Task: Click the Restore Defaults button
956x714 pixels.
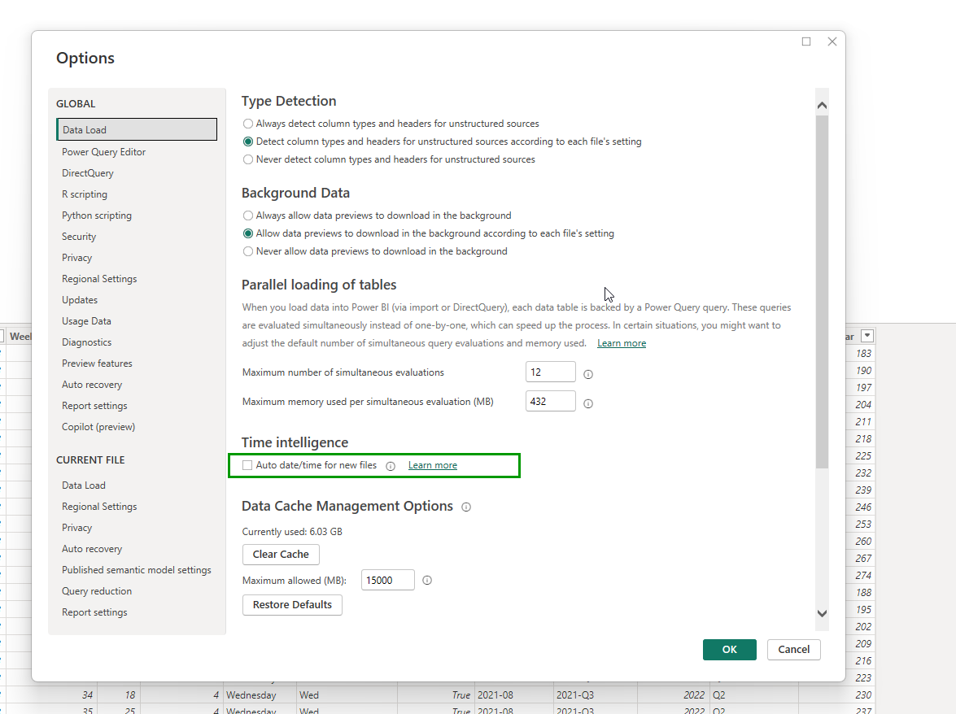Action: pos(292,605)
